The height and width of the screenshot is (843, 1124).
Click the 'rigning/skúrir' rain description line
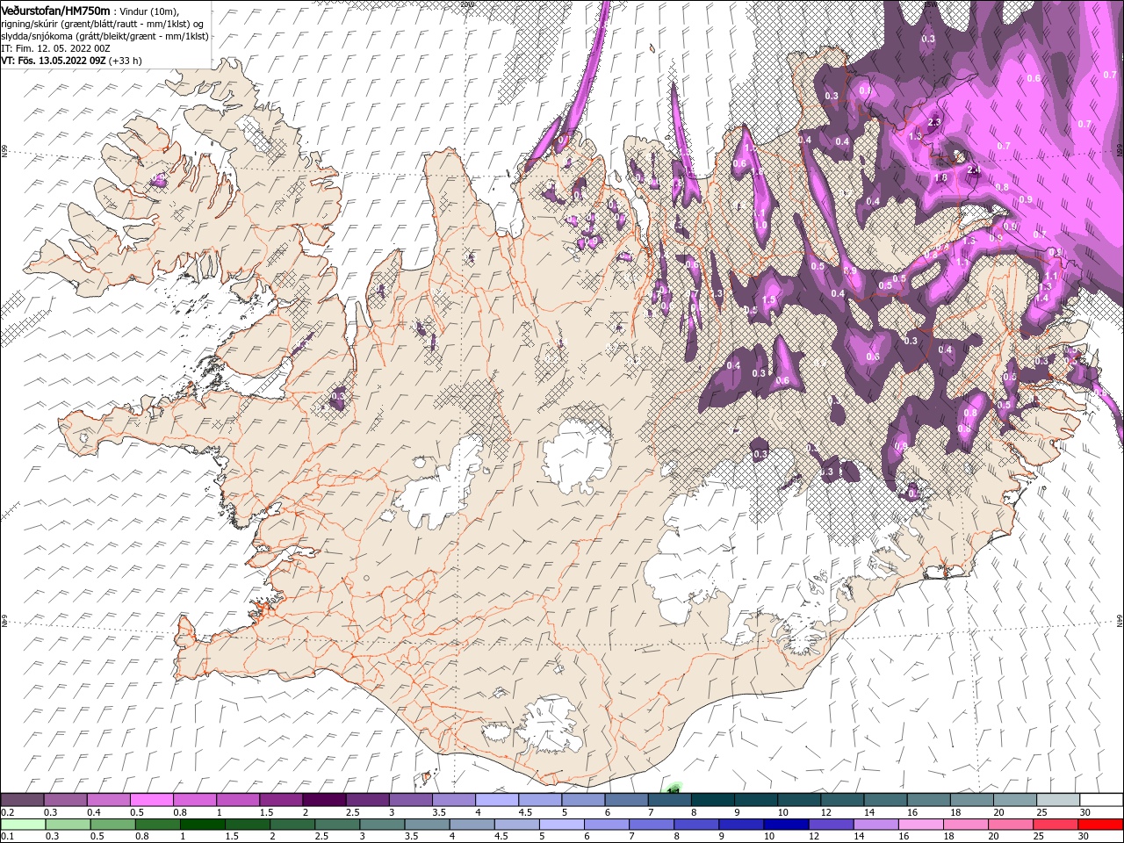click(102, 23)
